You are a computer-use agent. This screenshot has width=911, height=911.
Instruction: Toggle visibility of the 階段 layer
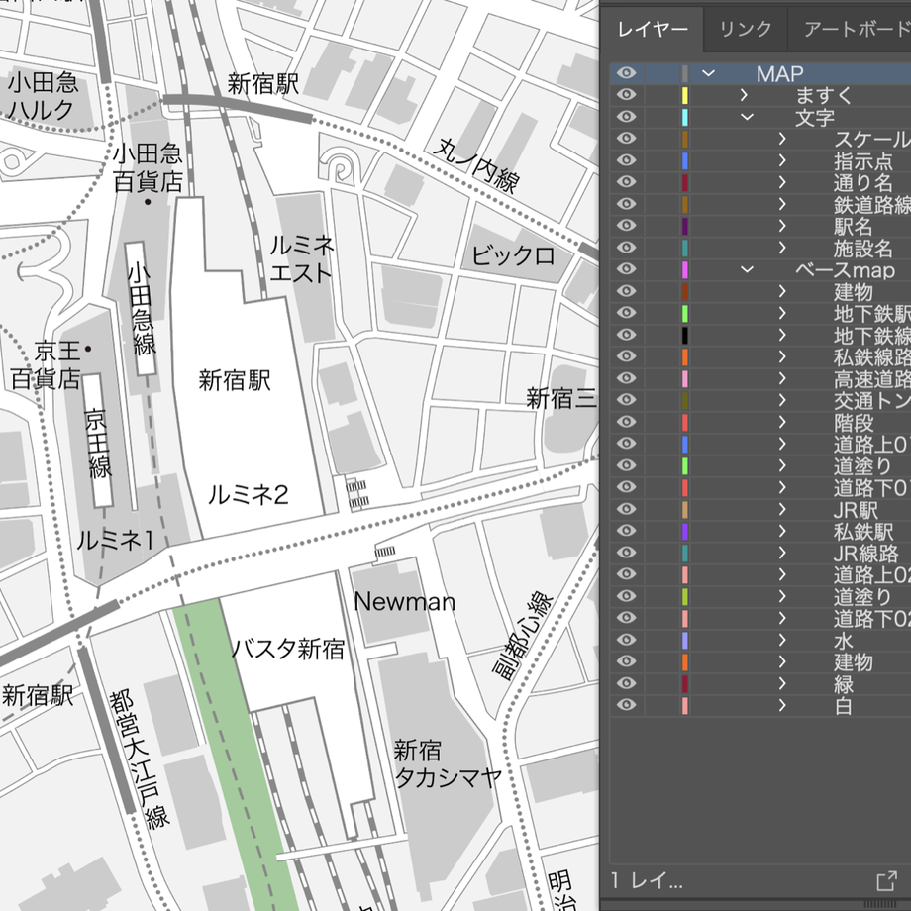click(x=626, y=422)
